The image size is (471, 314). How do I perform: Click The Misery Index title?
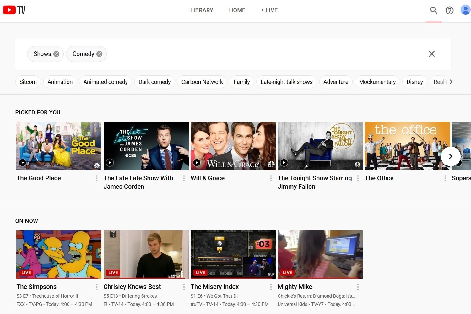click(215, 287)
